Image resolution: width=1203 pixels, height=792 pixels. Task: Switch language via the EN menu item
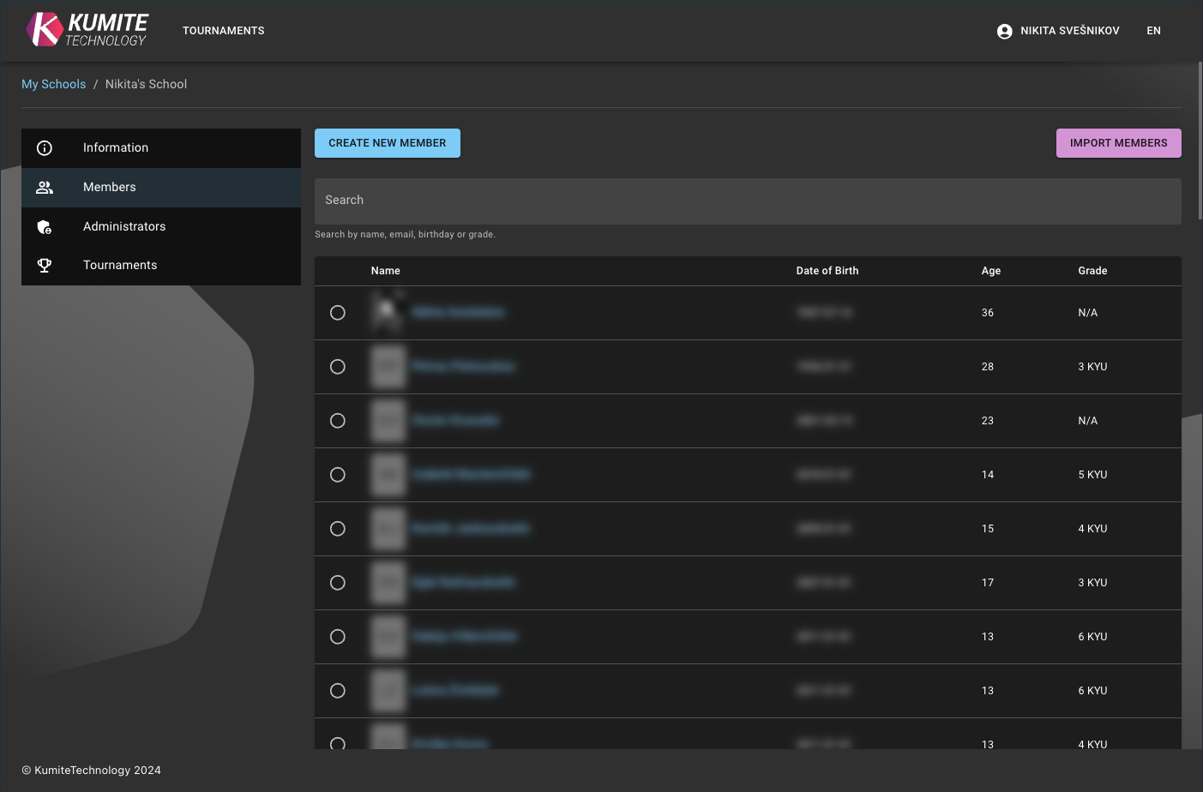pos(1153,30)
